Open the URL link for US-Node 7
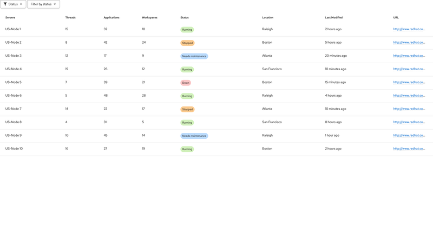The height and width of the screenshot is (243, 433). pos(409,109)
